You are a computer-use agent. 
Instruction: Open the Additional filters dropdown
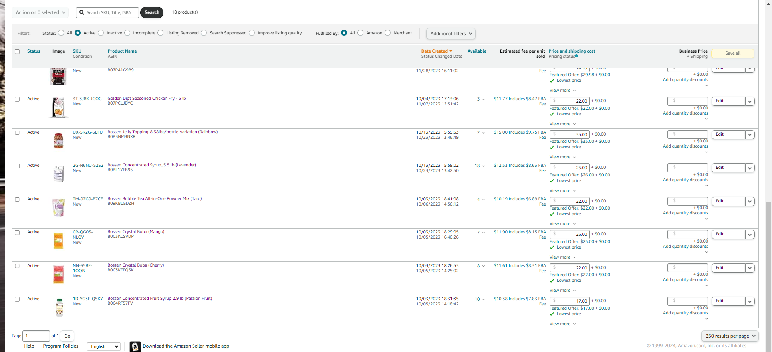pos(451,34)
